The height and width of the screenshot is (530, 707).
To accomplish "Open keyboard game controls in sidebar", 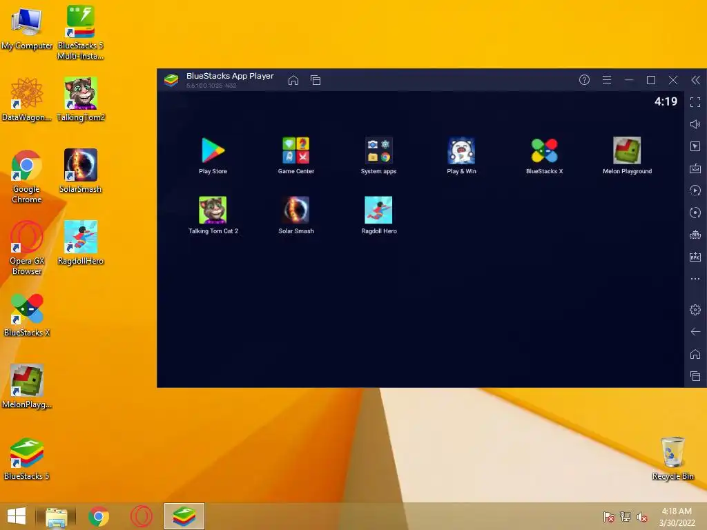I will coord(695,168).
